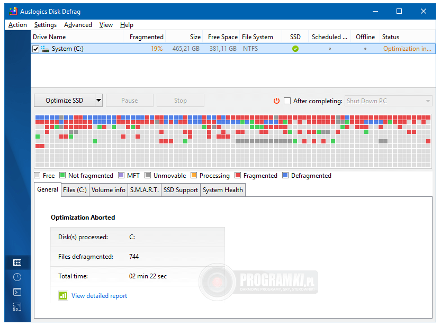Sort by the Free Space column header
The image size is (441, 326).
coord(221,37)
